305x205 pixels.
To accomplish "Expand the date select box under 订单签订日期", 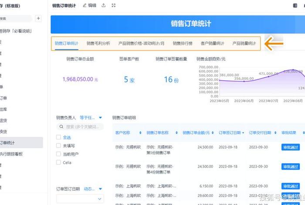I will (80, 199).
